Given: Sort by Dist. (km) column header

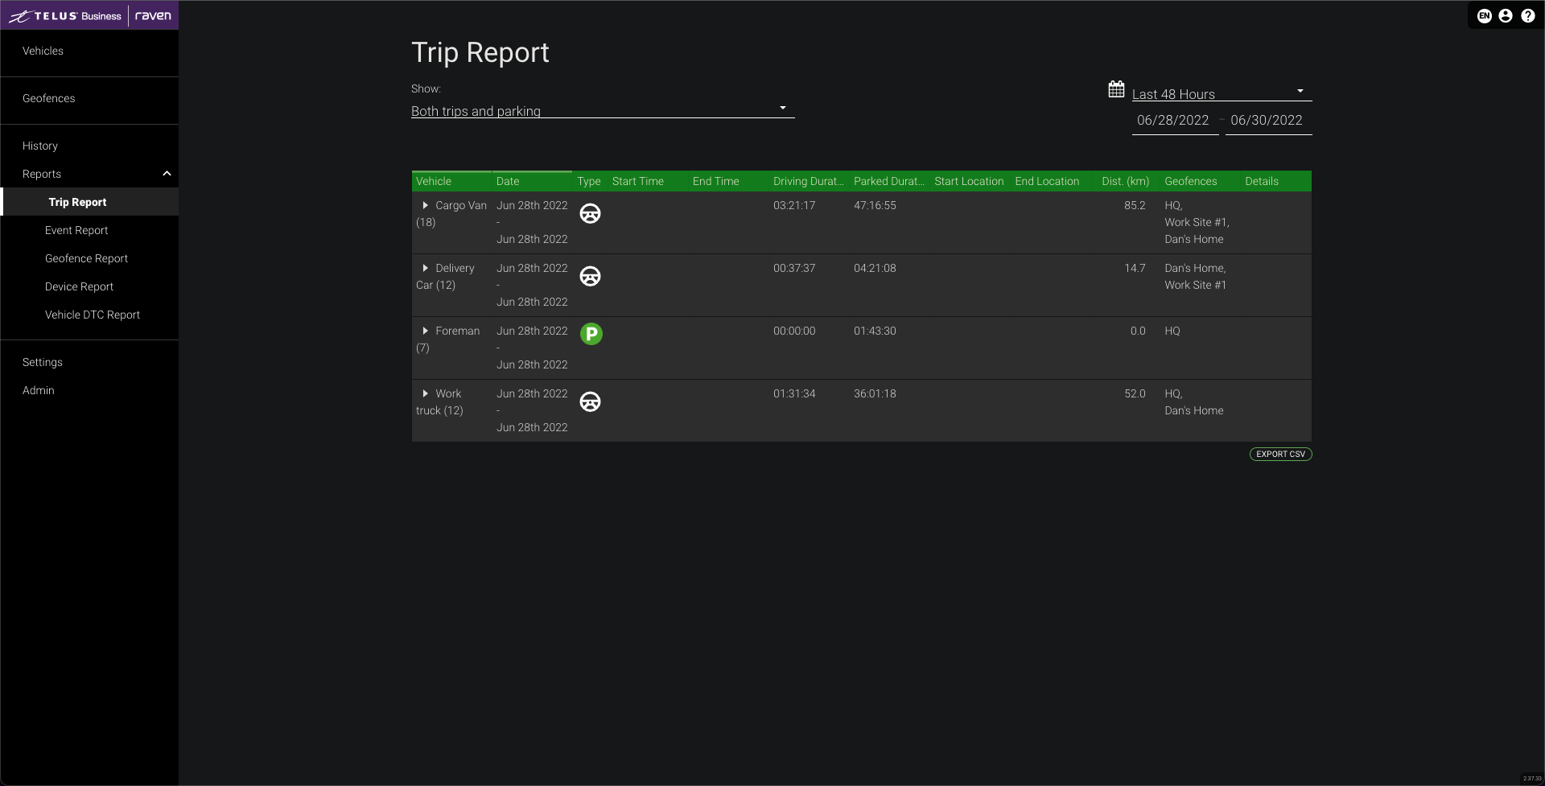Looking at the screenshot, I should (x=1125, y=181).
